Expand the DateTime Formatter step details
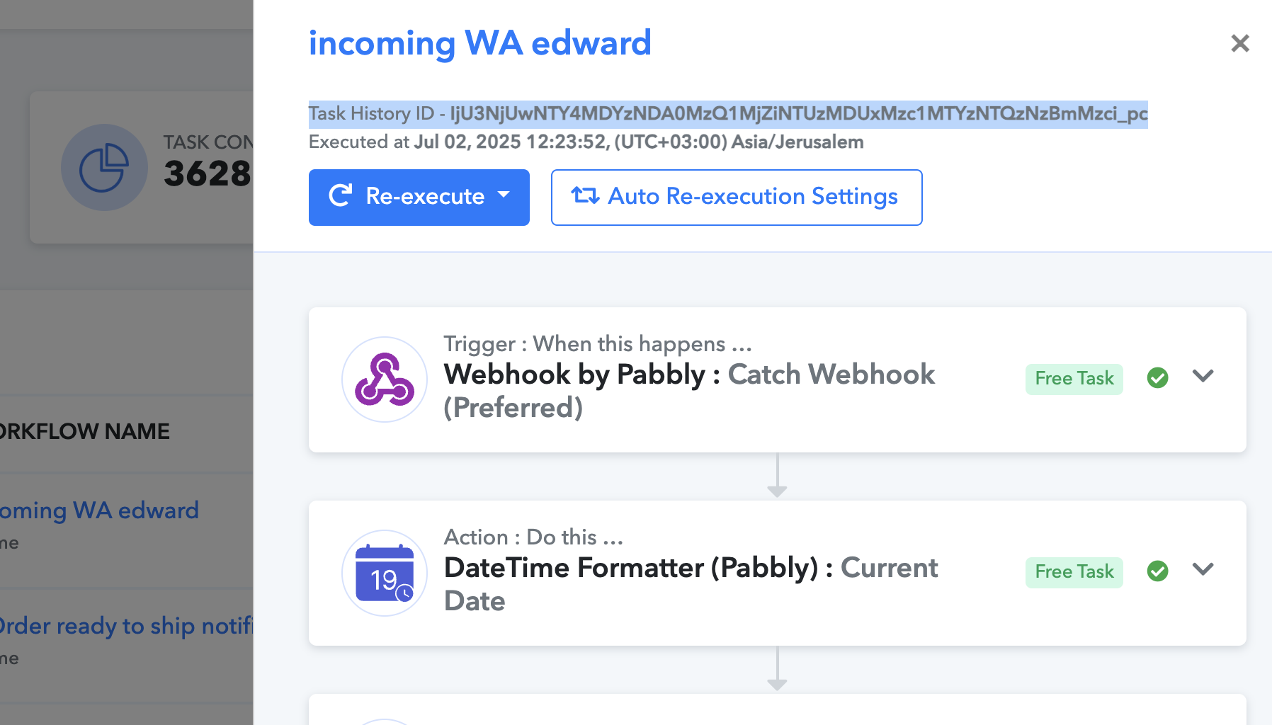Image resolution: width=1272 pixels, height=725 pixels. (x=1203, y=569)
